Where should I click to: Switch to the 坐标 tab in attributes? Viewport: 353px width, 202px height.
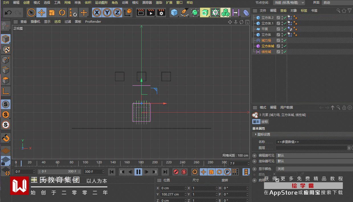[265, 122]
